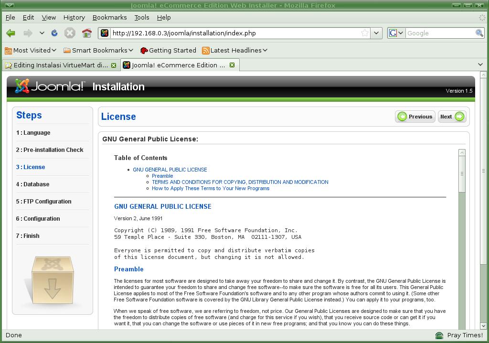Click the Stop loading icon
Viewport: 489px width, 343px height.
tap(70, 33)
